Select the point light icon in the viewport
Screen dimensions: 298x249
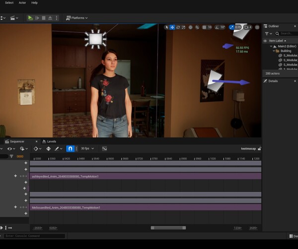95,39
